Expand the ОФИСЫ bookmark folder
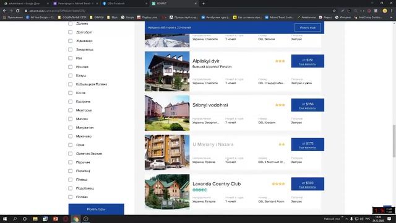396x223 pixels. [97, 17]
